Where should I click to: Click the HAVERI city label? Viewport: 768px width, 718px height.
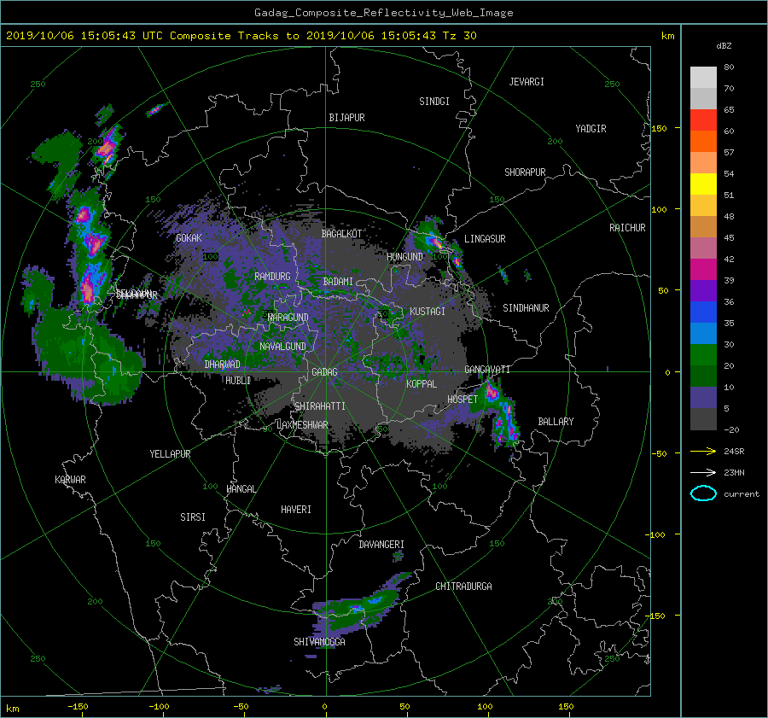coord(296,510)
